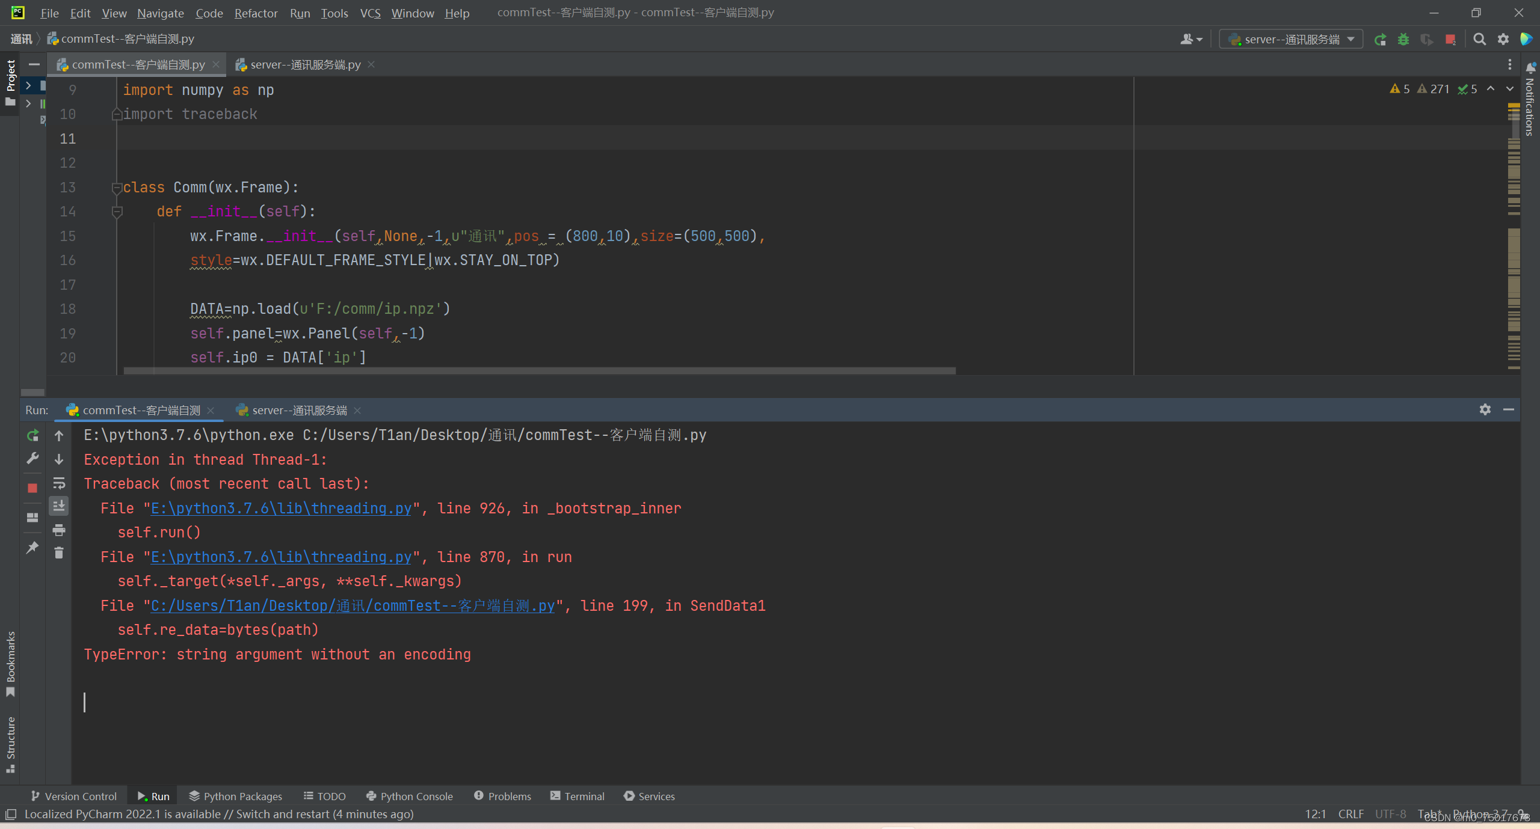Rerun the commTest script in Run panel

pos(32,435)
